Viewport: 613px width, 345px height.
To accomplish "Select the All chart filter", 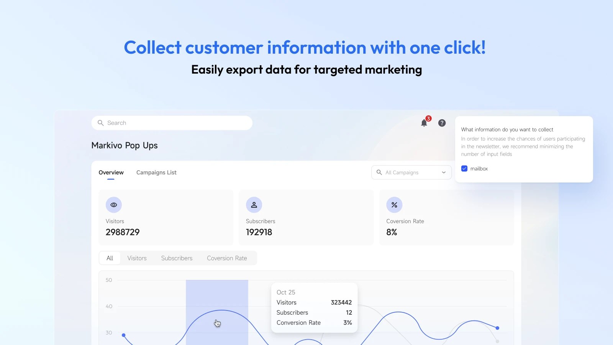I will pyautogui.click(x=110, y=258).
